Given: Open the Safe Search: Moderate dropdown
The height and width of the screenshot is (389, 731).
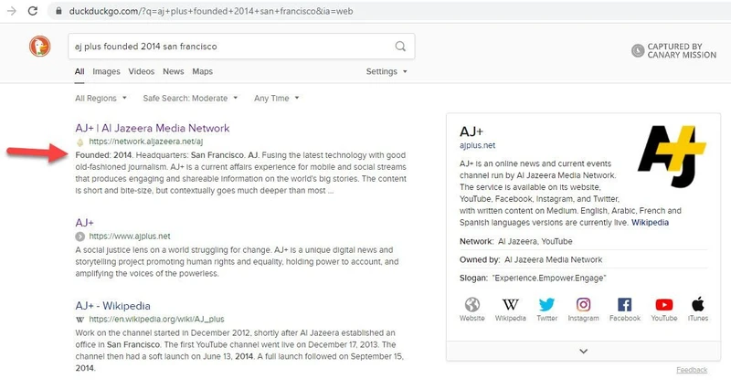Looking at the screenshot, I should coord(190,99).
